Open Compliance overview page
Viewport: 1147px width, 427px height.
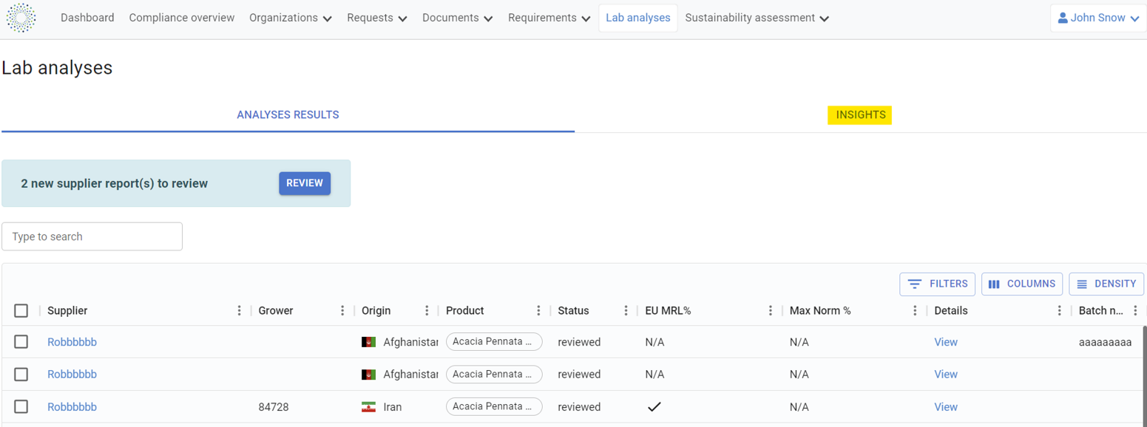[182, 18]
